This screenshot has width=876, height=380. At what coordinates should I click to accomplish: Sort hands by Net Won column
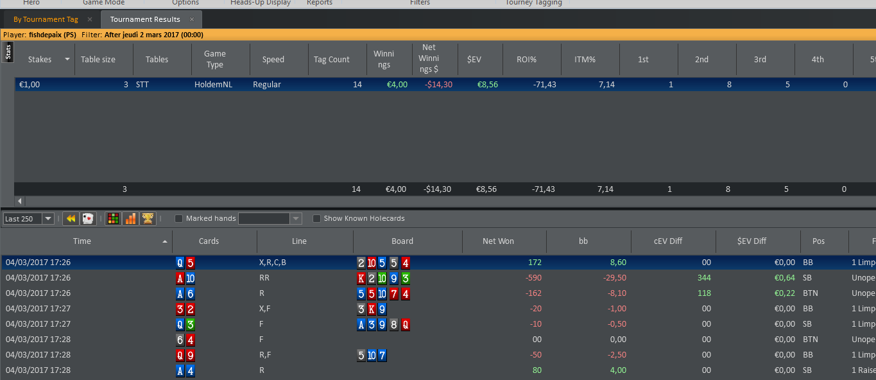click(498, 241)
